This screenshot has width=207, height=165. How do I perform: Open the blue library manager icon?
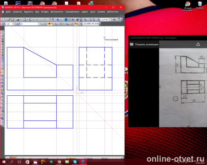tap(66, 20)
